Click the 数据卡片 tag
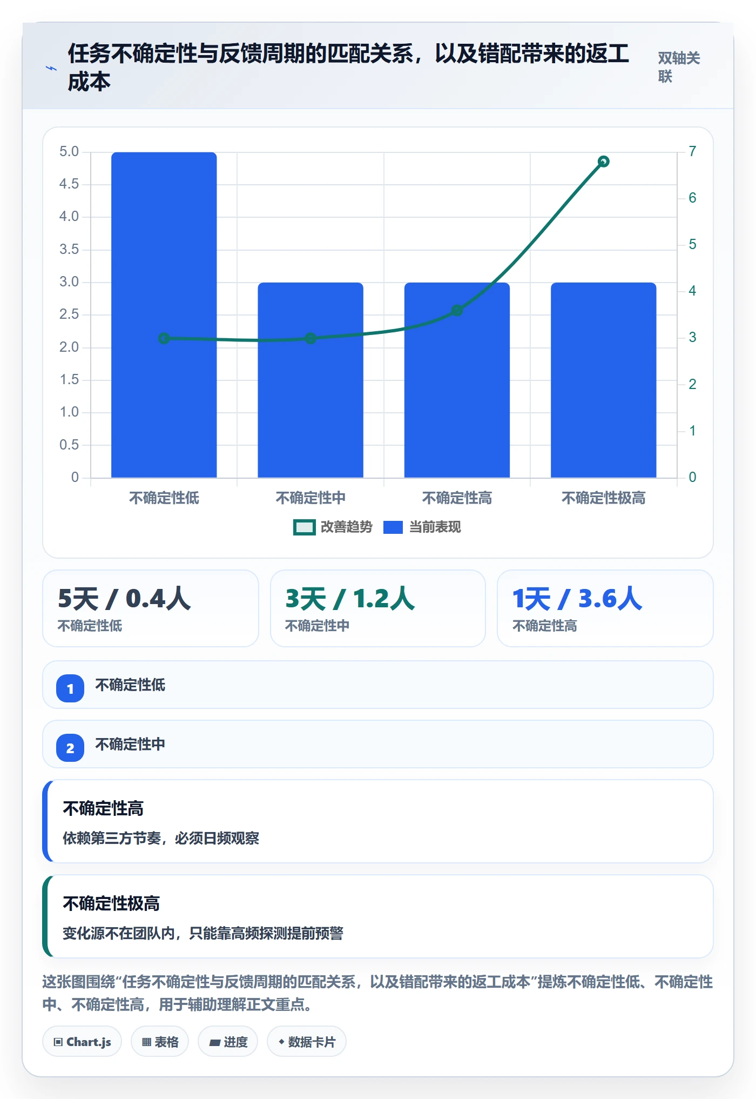This screenshot has width=756, height=1099. 307,1042
